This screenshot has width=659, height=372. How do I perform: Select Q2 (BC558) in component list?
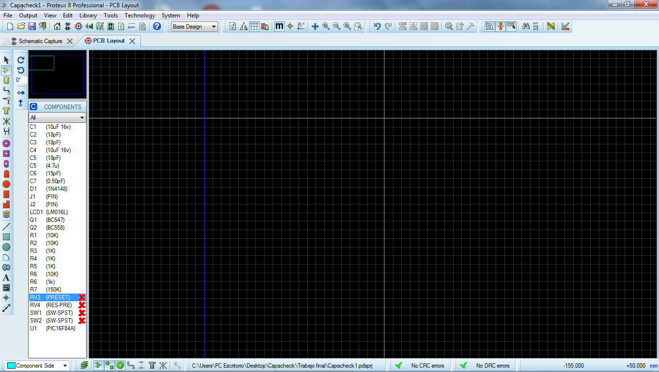click(x=57, y=228)
